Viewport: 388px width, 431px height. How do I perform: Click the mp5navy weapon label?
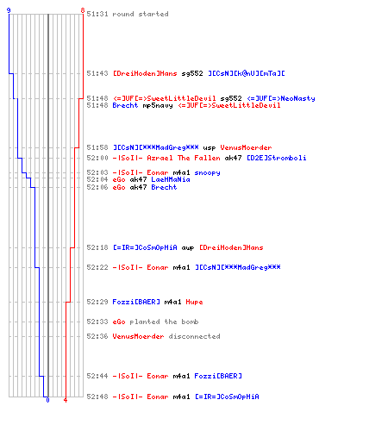(158, 105)
